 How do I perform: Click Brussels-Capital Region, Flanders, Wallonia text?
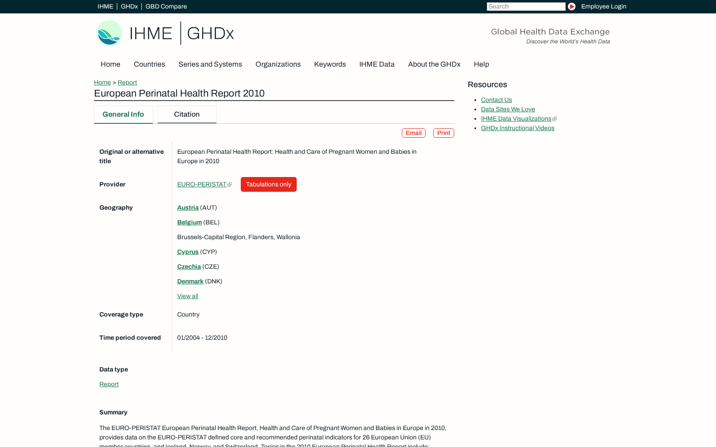[239, 237]
